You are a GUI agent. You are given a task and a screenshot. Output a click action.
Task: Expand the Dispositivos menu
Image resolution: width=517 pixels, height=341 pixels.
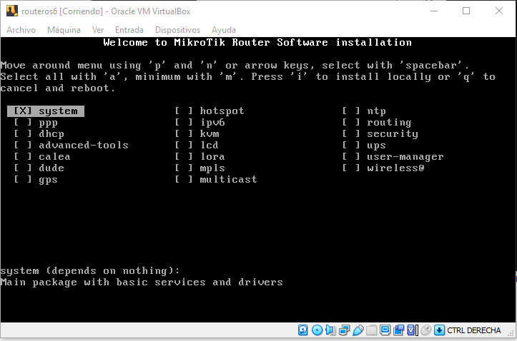pos(177,30)
